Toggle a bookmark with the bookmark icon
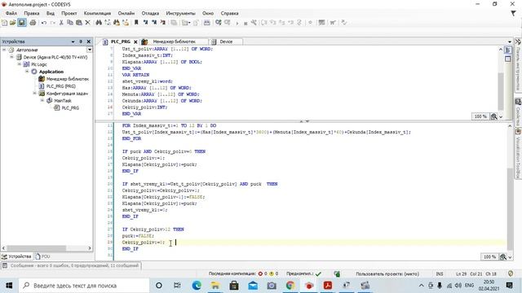This screenshot has width=522, height=293. (136, 23)
